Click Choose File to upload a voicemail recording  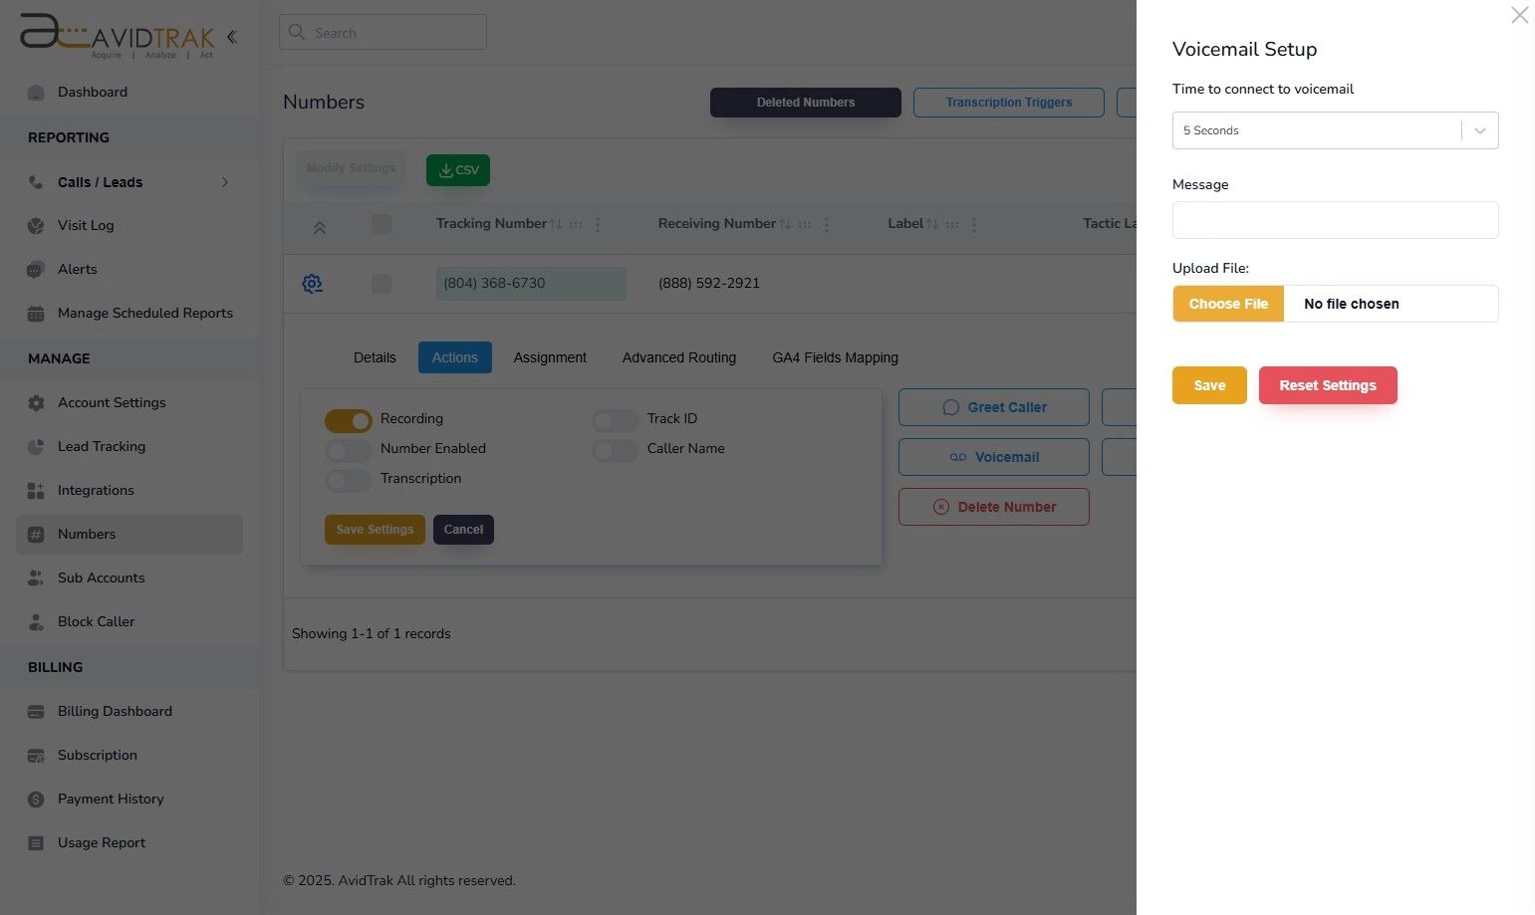coord(1228,304)
